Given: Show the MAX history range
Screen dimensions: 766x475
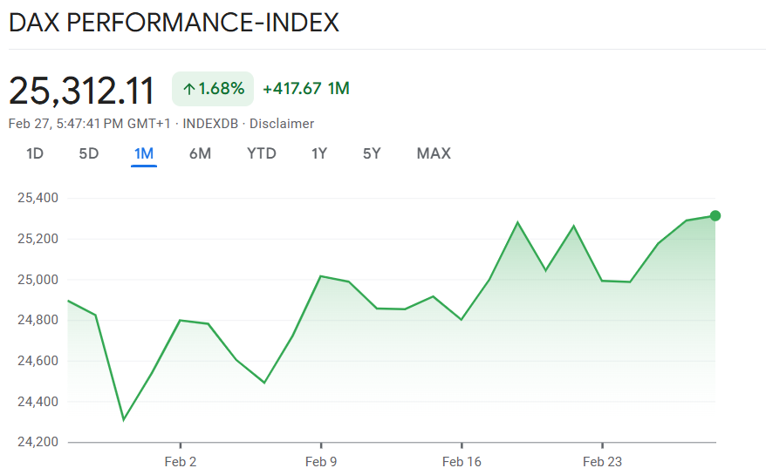Looking at the screenshot, I should (434, 153).
